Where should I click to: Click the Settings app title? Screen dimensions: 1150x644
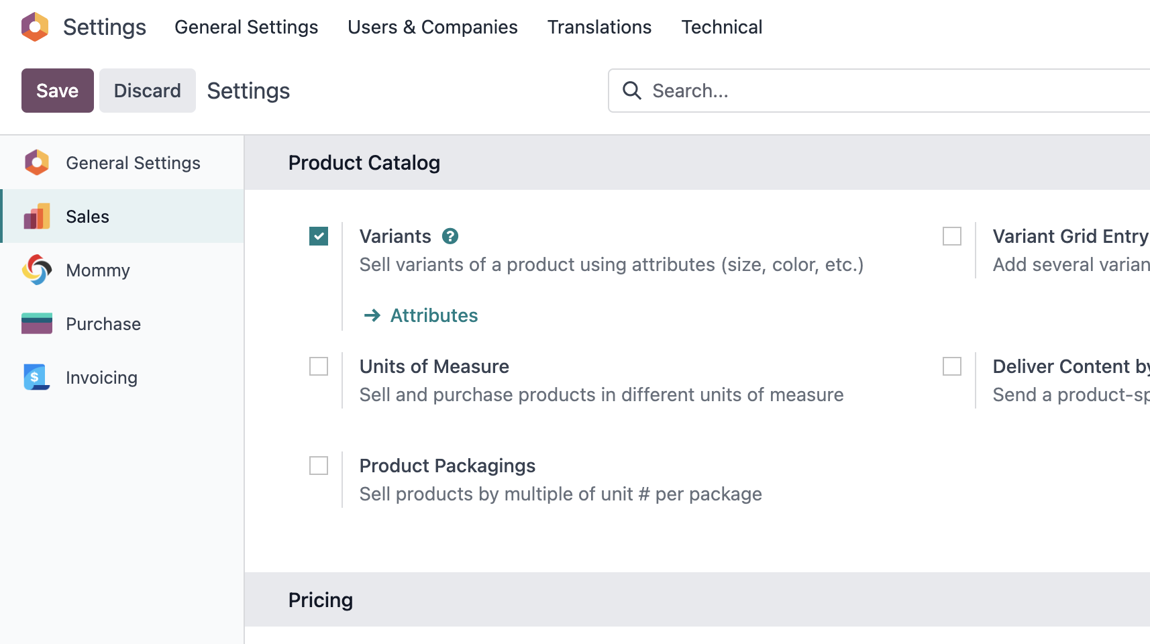[105, 27]
